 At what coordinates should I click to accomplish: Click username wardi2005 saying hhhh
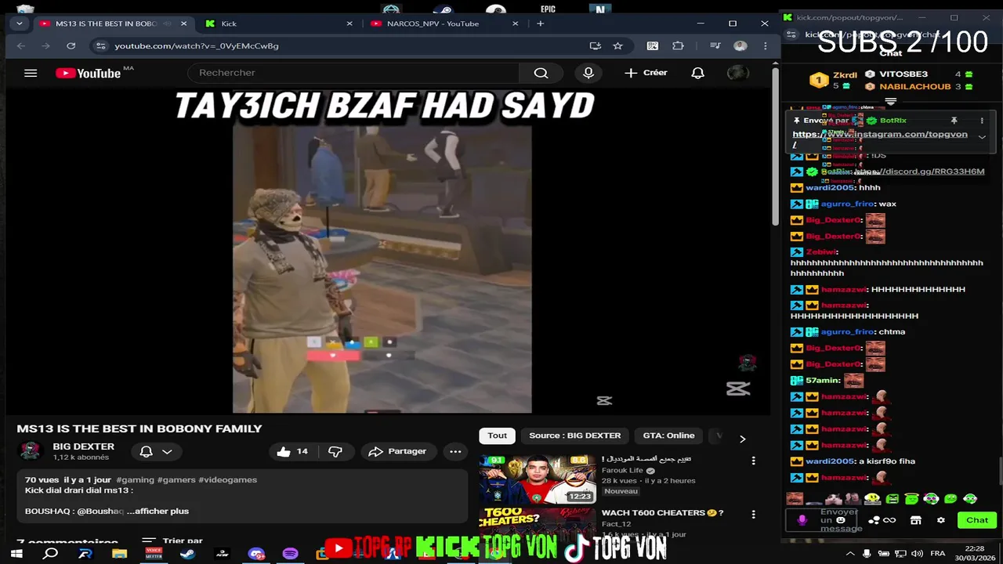pyautogui.click(x=830, y=188)
